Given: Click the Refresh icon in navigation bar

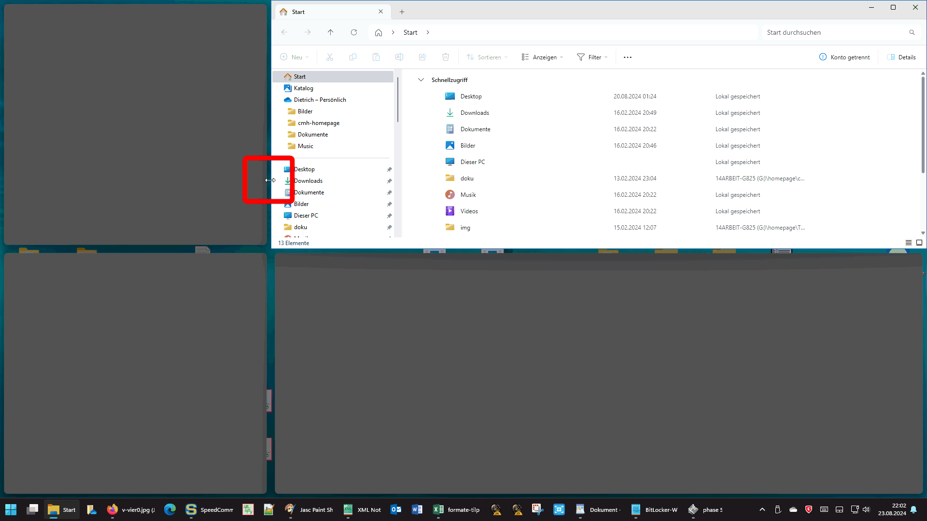Looking at the screenshot, I should tap(354, 32).
